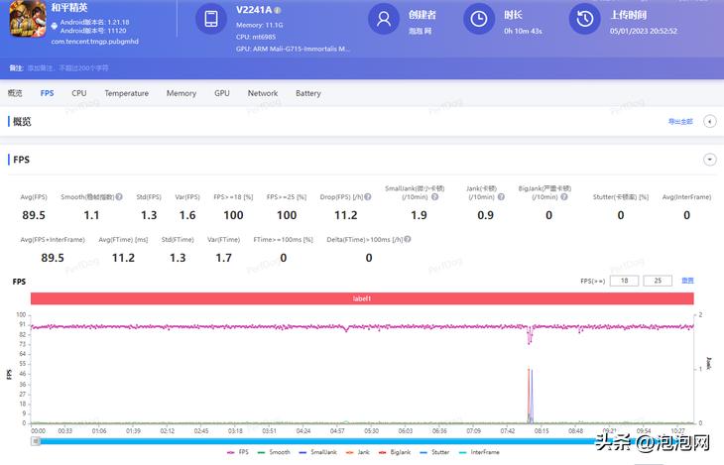The image size is (724, 465).
Task: Click info icon next to V2241A
Action: pos(277,10)
